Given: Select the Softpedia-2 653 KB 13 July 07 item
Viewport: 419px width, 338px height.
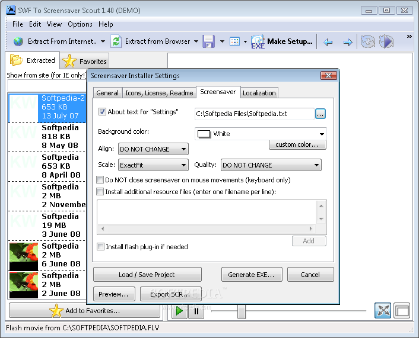Looking at the screenshot, I should (x=47, y=107).
